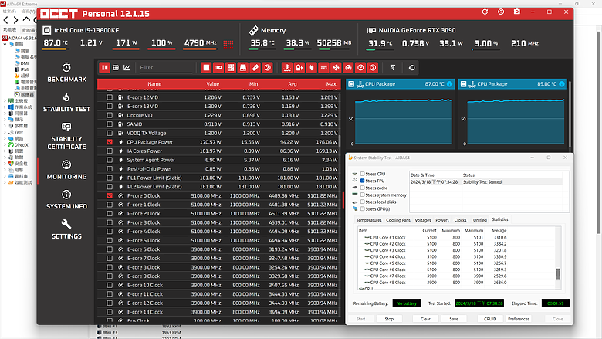
Task: Enable Stress system memory option
Action: [x=362, y=195]
